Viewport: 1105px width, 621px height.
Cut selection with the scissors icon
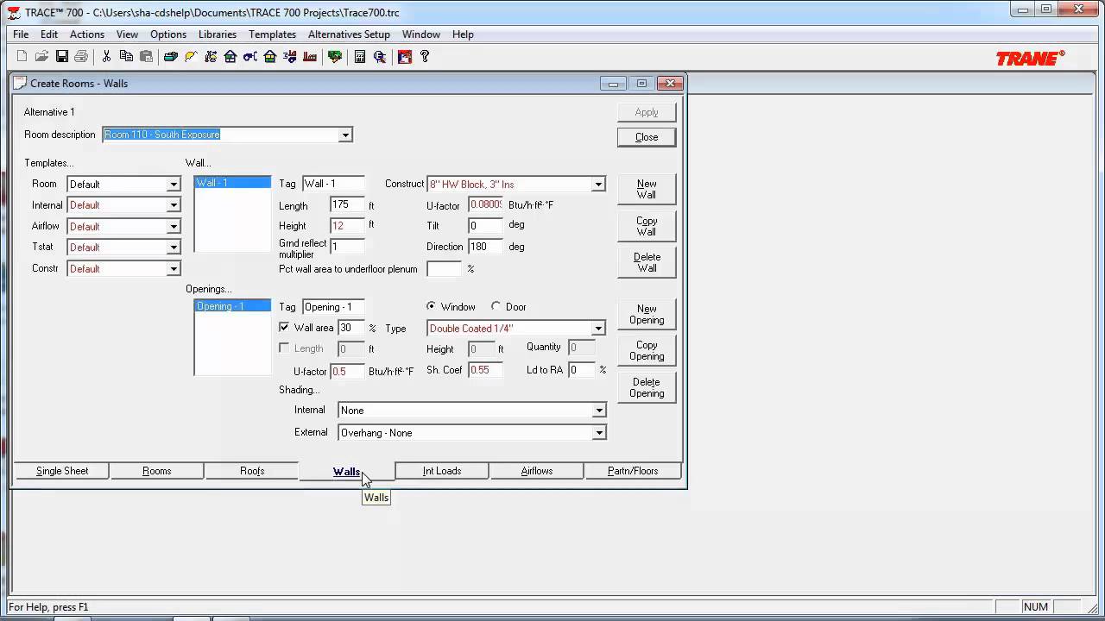(106, 56)
